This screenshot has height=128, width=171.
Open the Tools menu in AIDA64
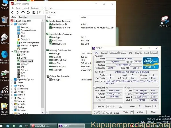(44, 8)
